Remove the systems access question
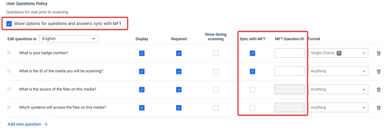This screenshot has height=137, width=389. (x=378, y=108)
